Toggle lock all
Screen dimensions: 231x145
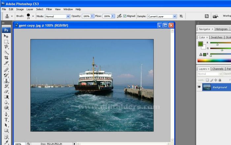pyautogui.click(x=220, y=80)
